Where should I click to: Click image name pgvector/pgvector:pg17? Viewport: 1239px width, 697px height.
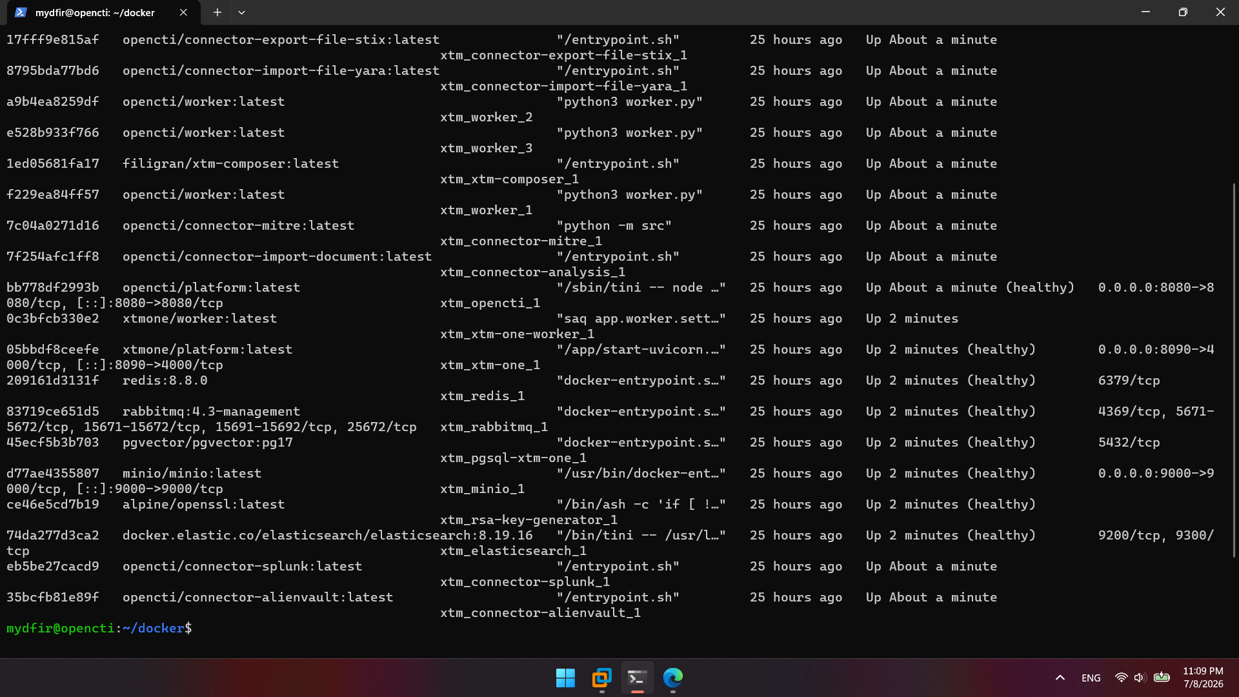coord(208,442)
